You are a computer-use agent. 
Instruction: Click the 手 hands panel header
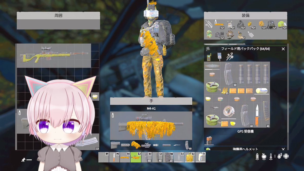coord(151,101)
